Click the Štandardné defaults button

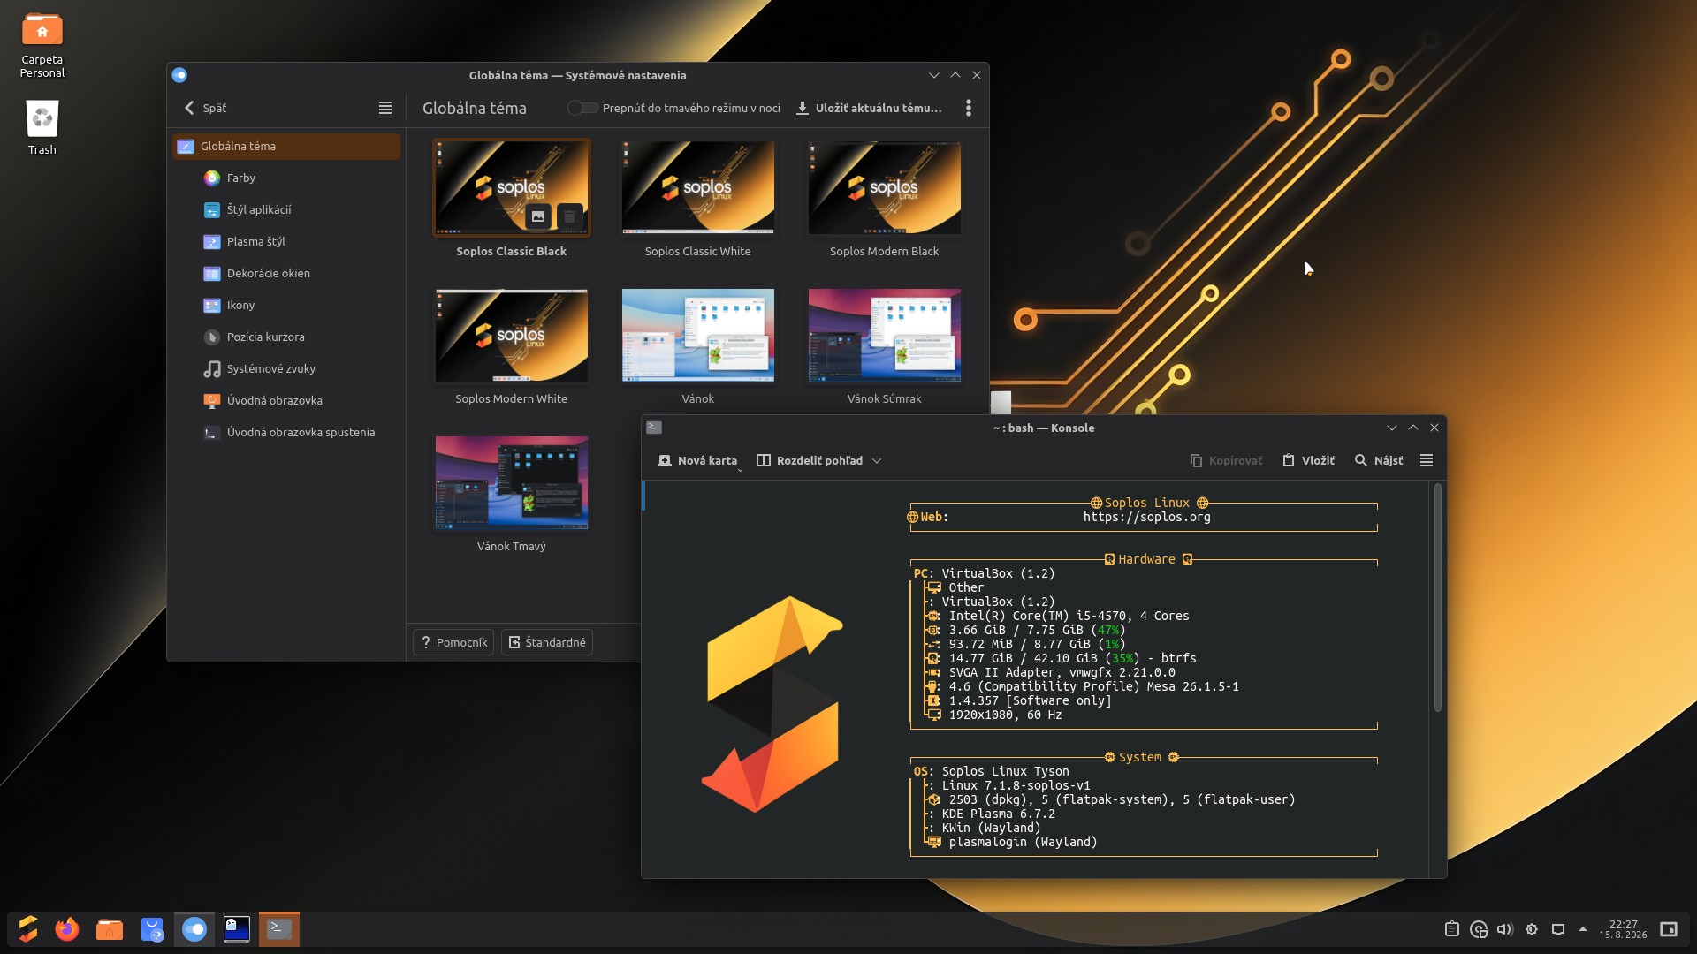point(547,642)
